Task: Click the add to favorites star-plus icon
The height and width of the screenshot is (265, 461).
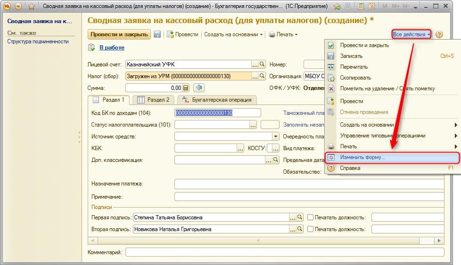Action: (x=337, y=6)
